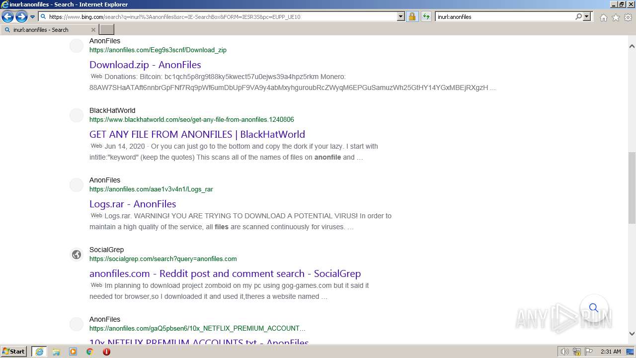Image resolution: width=636 pixels, height=358 pixels.
Task: Click the 'BlackHatWorld' site name text
Action: tap(112, 110)
